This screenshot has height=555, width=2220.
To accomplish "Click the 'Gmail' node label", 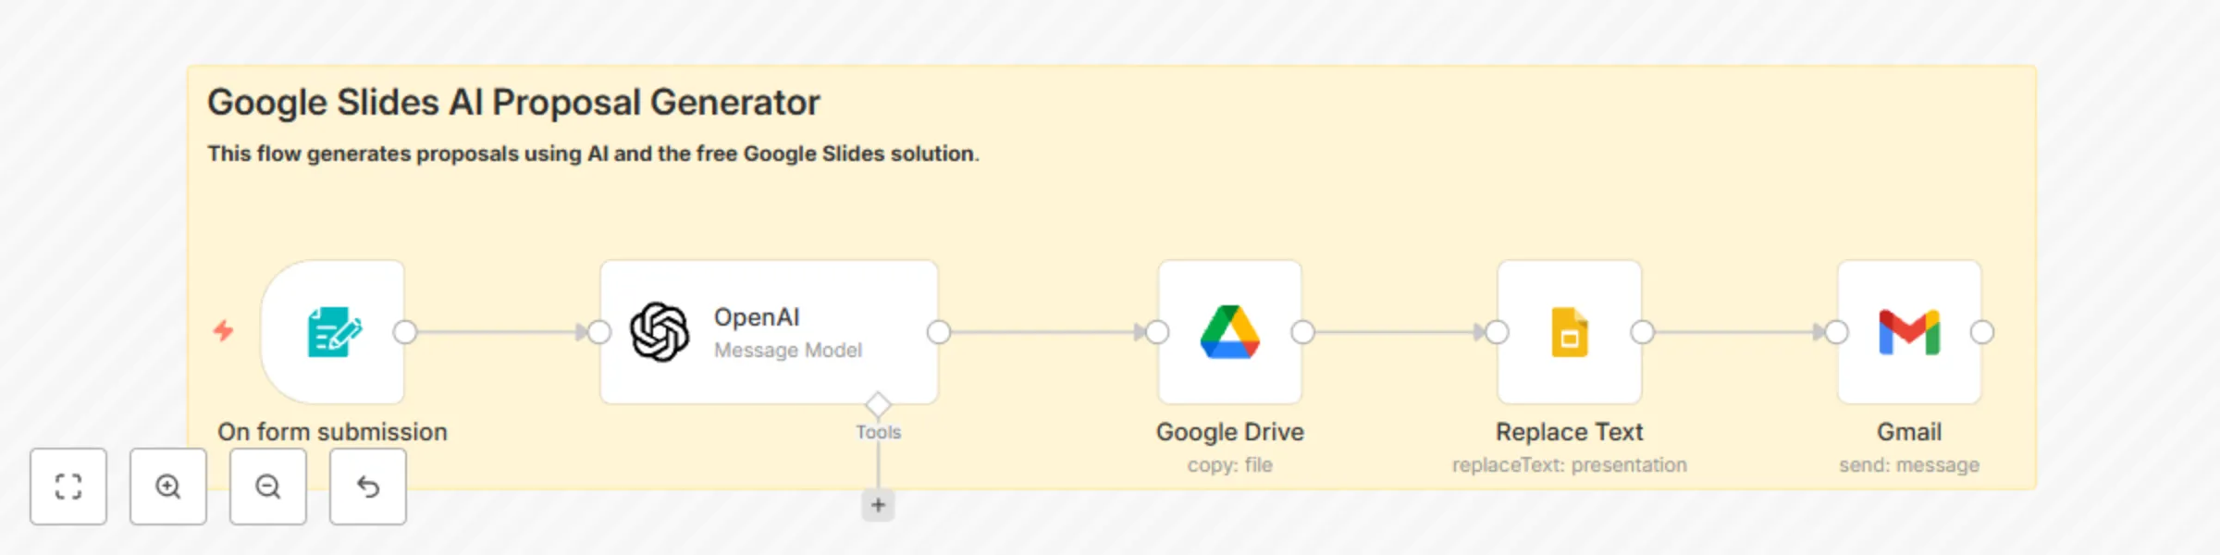I will click(x=1909, y=432).
